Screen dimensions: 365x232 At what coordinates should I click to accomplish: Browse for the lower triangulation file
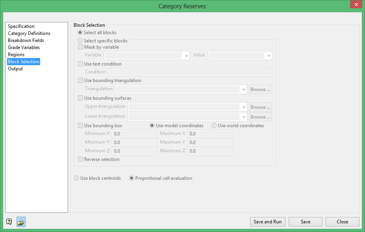(260, 117)
